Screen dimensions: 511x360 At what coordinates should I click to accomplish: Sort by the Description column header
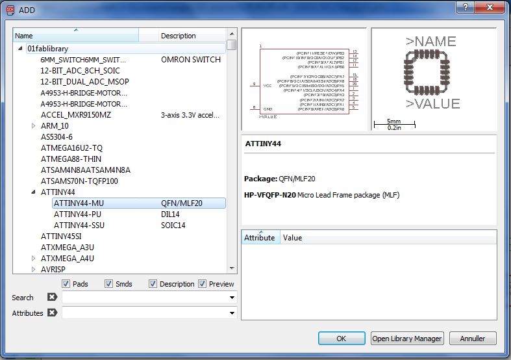click(193, 36)
